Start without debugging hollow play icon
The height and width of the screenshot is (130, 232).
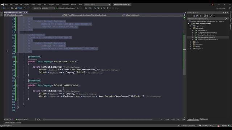coord(78,8)
